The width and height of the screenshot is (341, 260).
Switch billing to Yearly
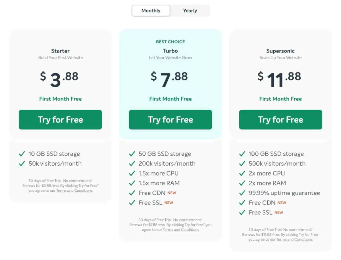click(190, 10)
